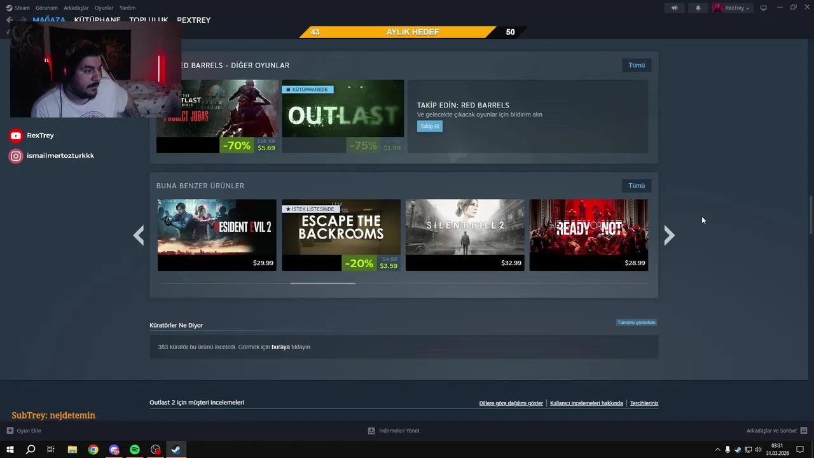Click Oyun Ekle plus icon

[x=10, y=431]
